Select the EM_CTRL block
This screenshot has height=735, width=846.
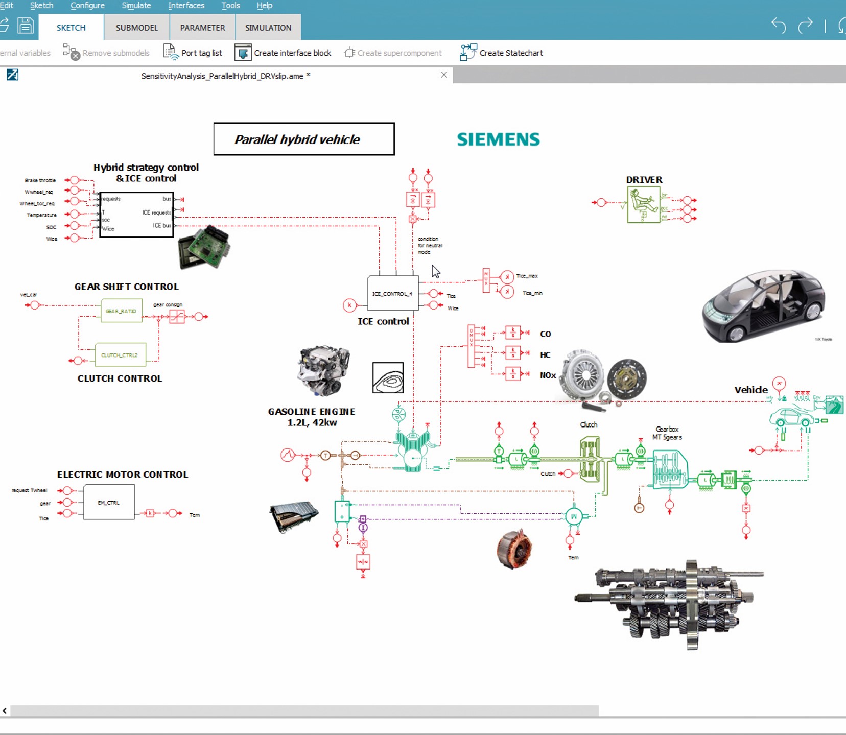[x=109, y=503]
